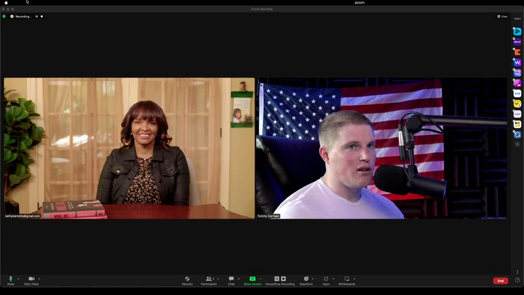Expand the Share Screen options arrow

pos(260,279)
